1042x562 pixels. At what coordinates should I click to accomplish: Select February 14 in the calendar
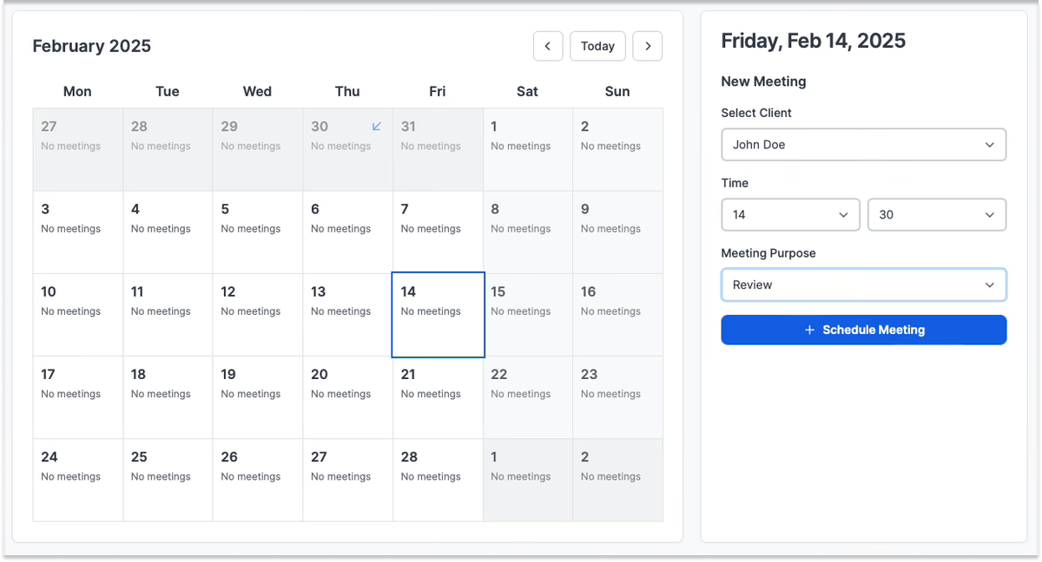(x=438, y=315)
